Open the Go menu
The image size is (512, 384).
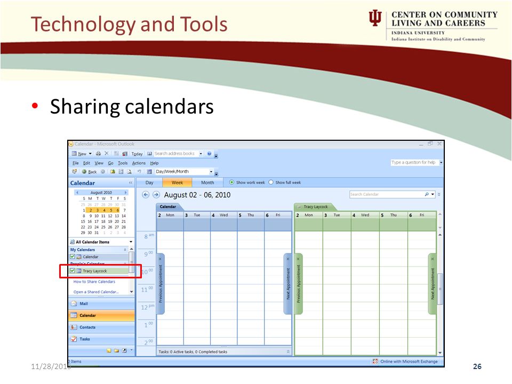click(x=111, y=163)
